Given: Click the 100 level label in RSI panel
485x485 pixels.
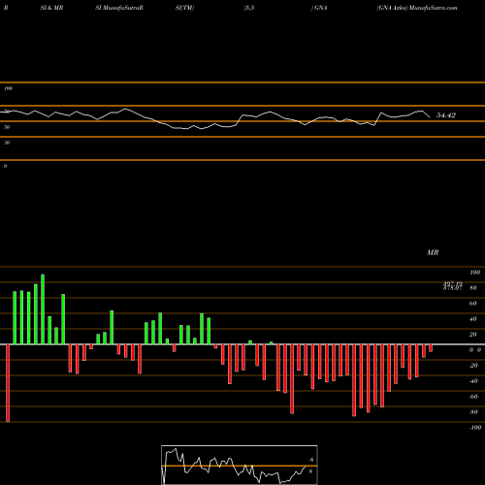Looking at the screenshot, I should point(8,88).
